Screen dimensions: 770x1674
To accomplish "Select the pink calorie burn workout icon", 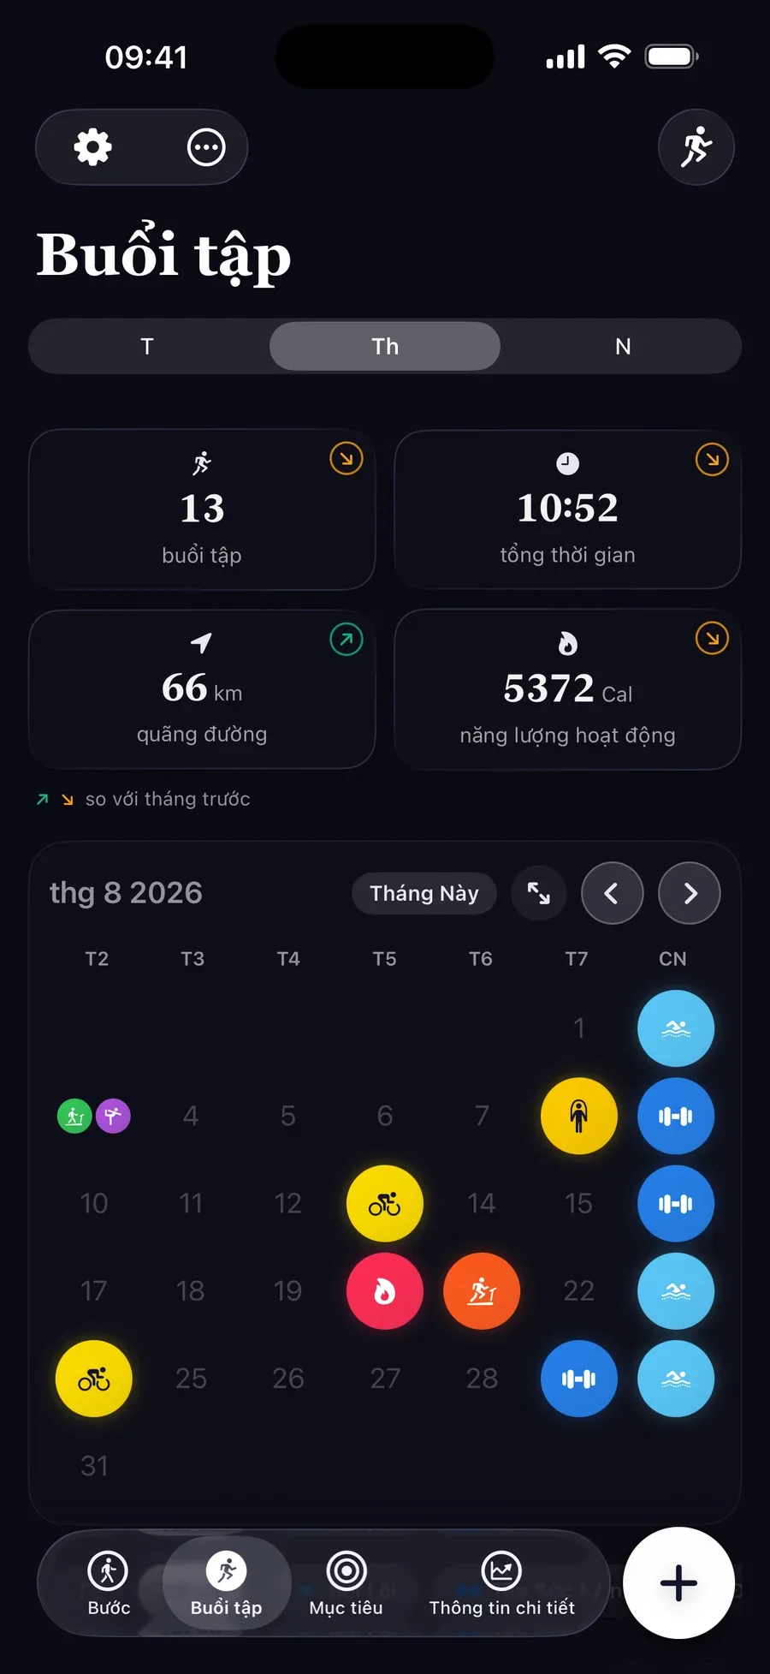I will [385, 1291].
